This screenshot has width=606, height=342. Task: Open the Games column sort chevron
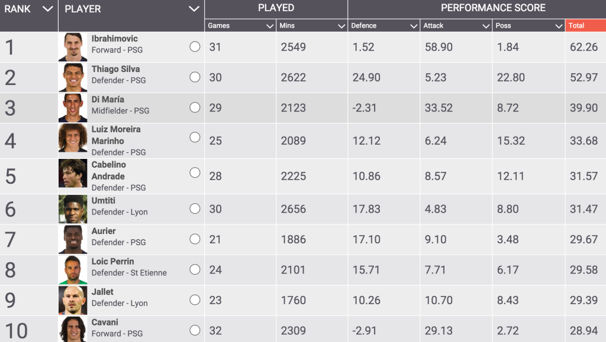[x=270, y=26]
